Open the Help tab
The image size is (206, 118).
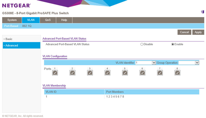coord(64,20)
